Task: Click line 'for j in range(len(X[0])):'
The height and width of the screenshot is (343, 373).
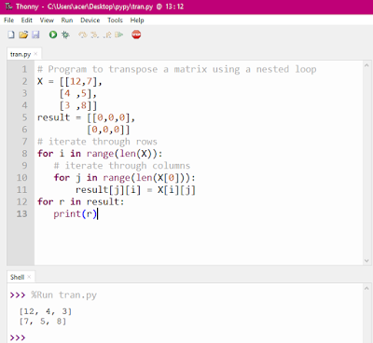Action: click(124, 178)
